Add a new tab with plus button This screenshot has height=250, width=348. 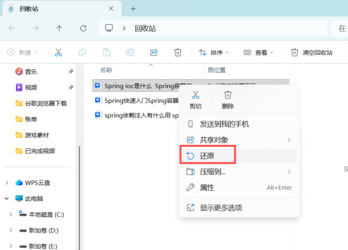tap(133, 9)
